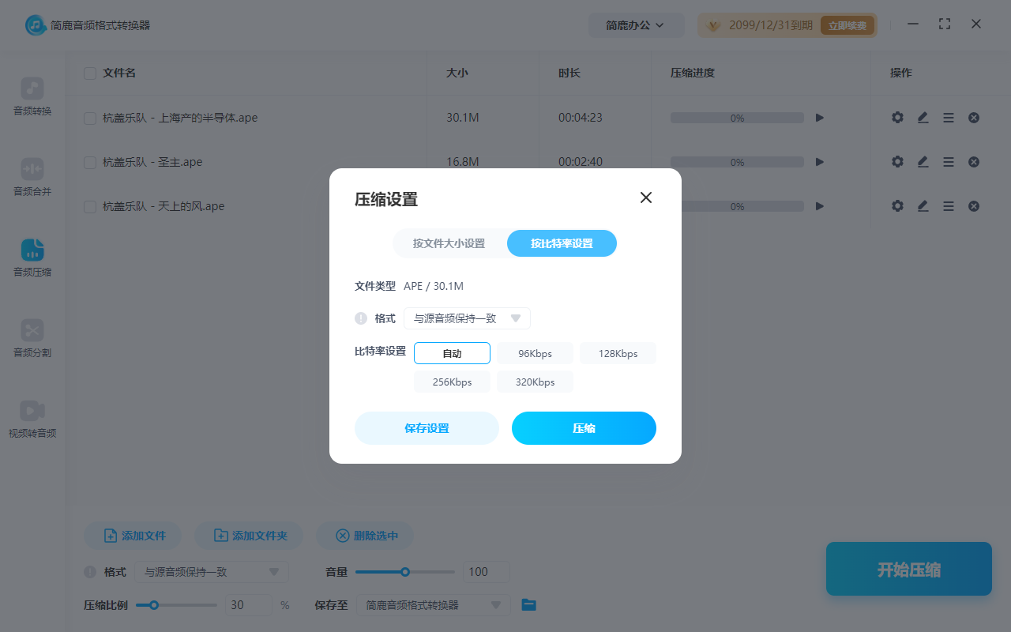
Task: Open the 视频转音频 sidebar section
Action: (32, 419)
